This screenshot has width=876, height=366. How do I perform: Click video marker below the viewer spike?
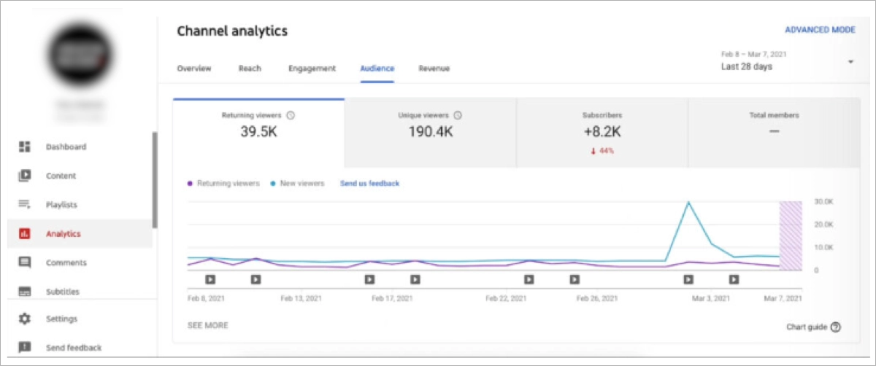[688, 279]
